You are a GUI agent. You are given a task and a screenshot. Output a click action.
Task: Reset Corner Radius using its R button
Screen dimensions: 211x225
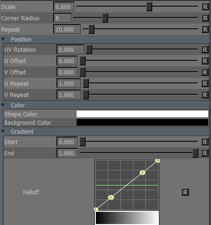click(x=205, y=18)
